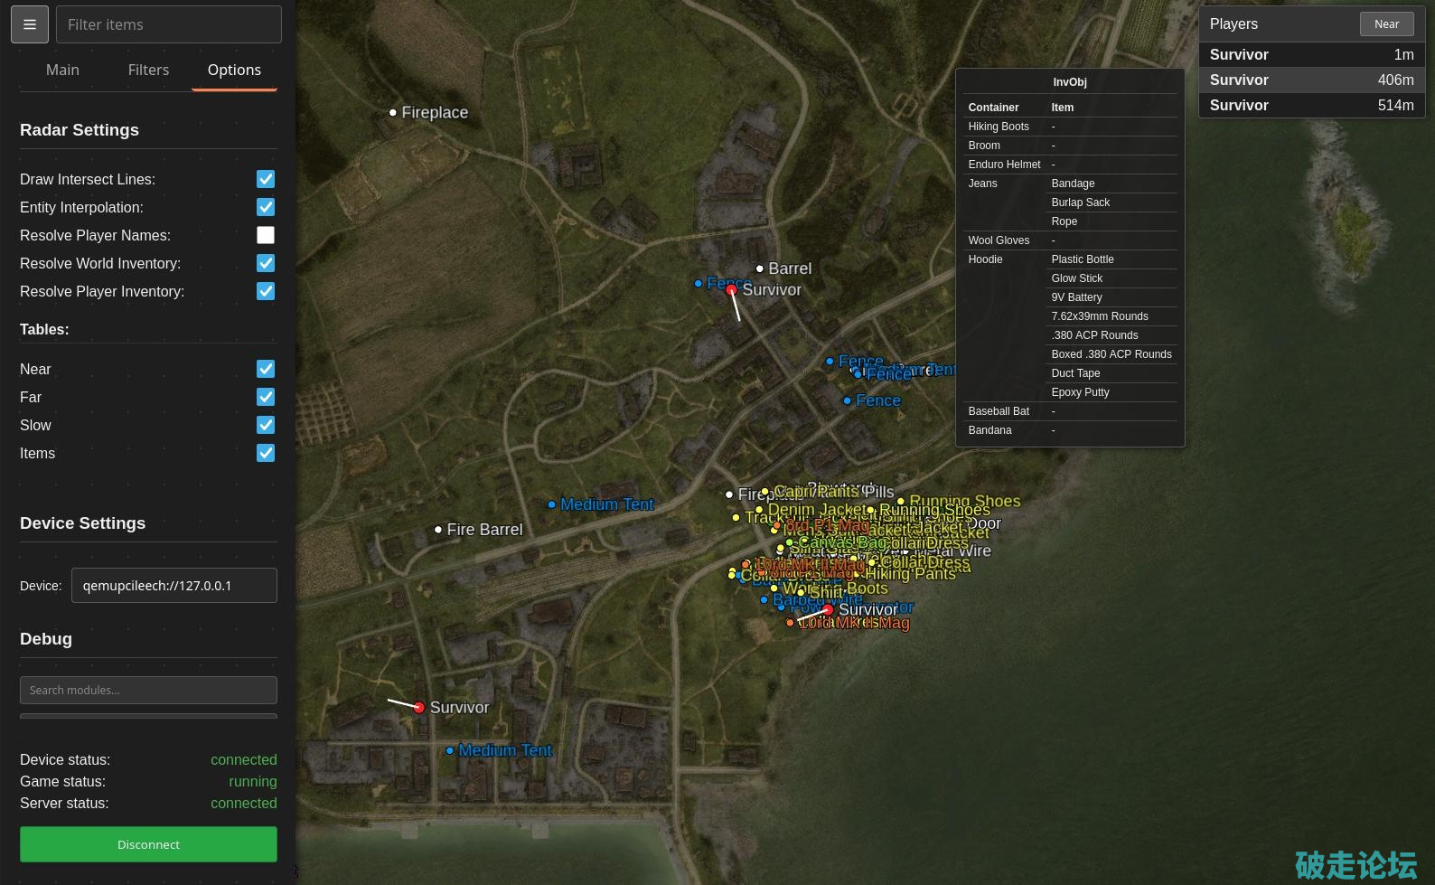Click the red Survivor marker near Barrel

[x=731, y=290]
